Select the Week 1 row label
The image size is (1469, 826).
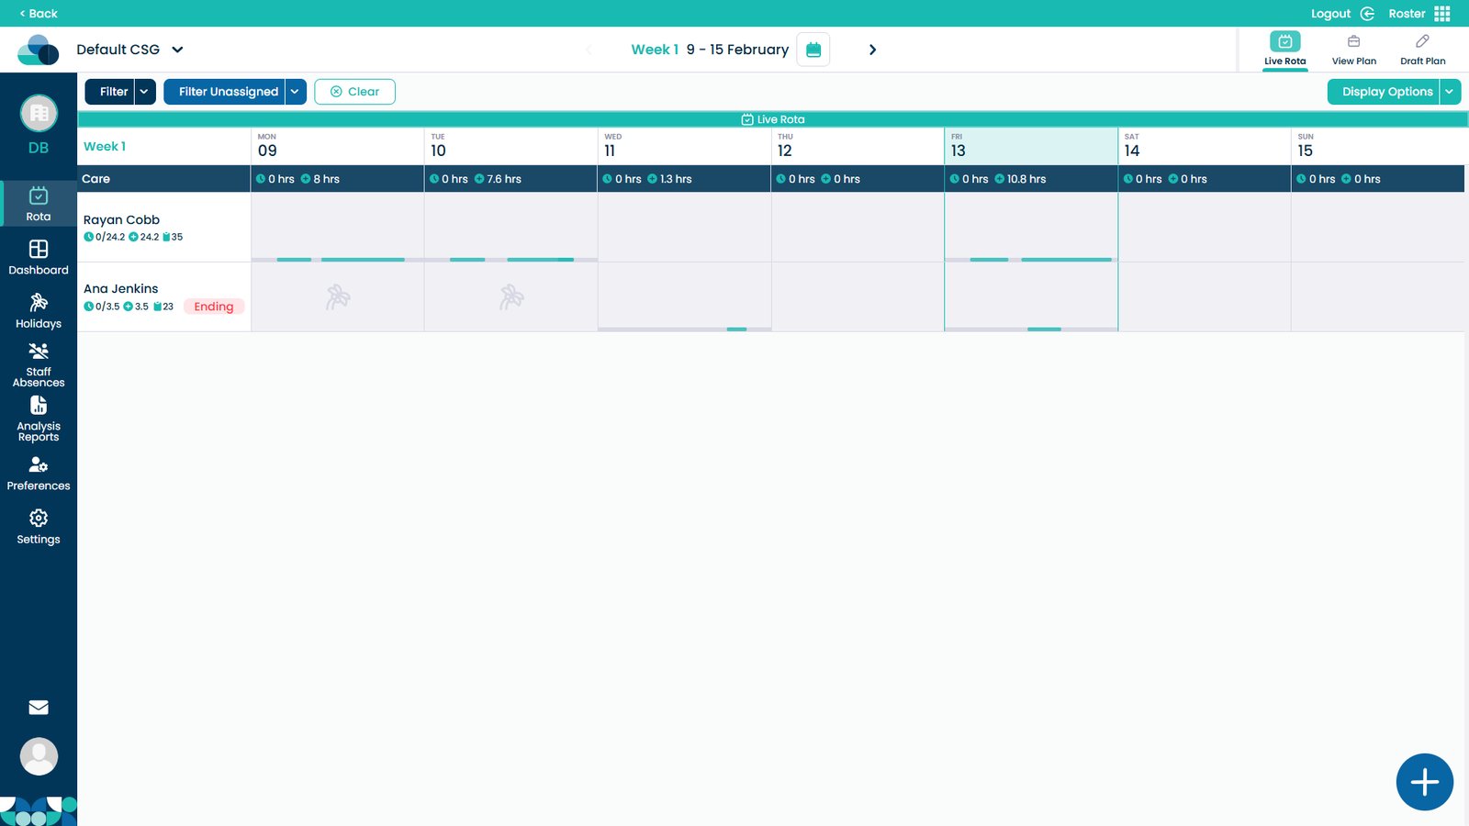[105, 147]
